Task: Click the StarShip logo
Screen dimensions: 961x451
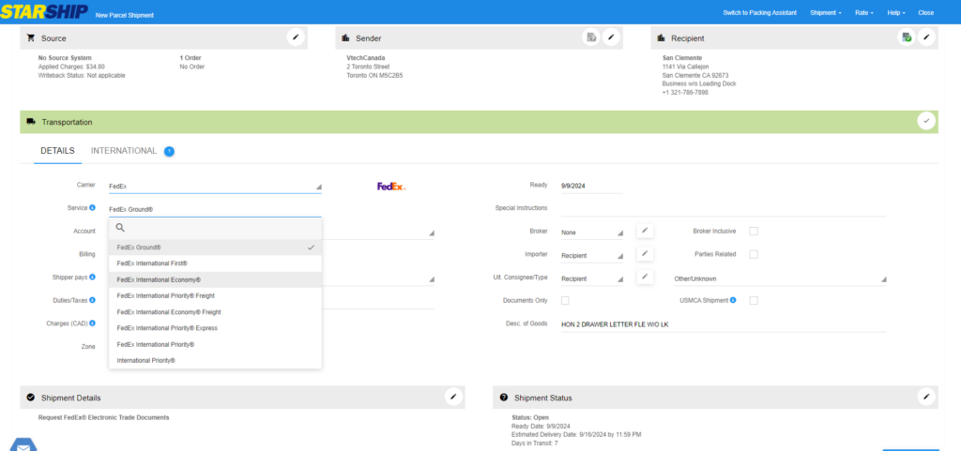Action: 44,11
